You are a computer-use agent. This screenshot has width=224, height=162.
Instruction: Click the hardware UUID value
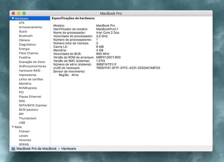(128, 68)
